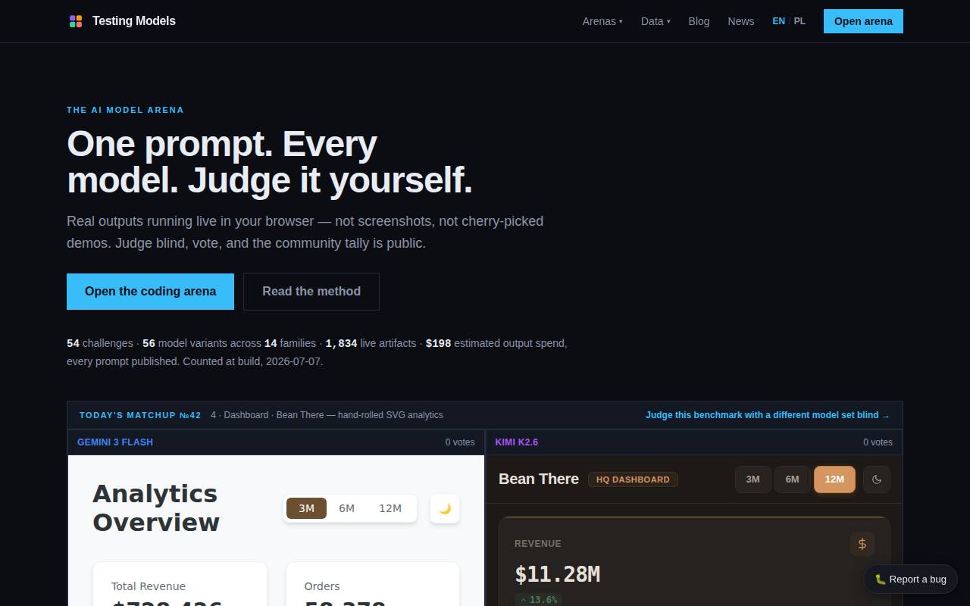Click the Testing Models four-square logo
The height and width of the screenshot is (606, 970).
click(x=76, y=21)
